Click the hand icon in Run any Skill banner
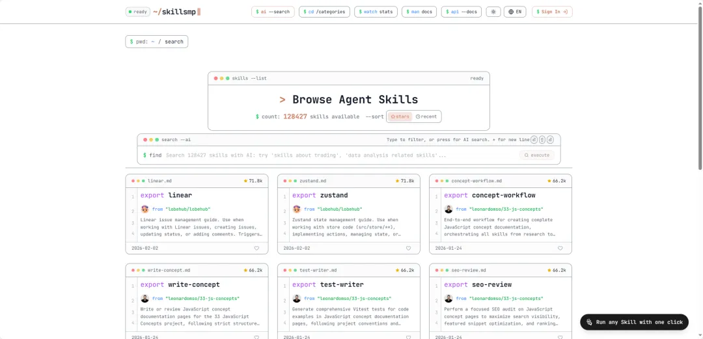 [590, 322]
